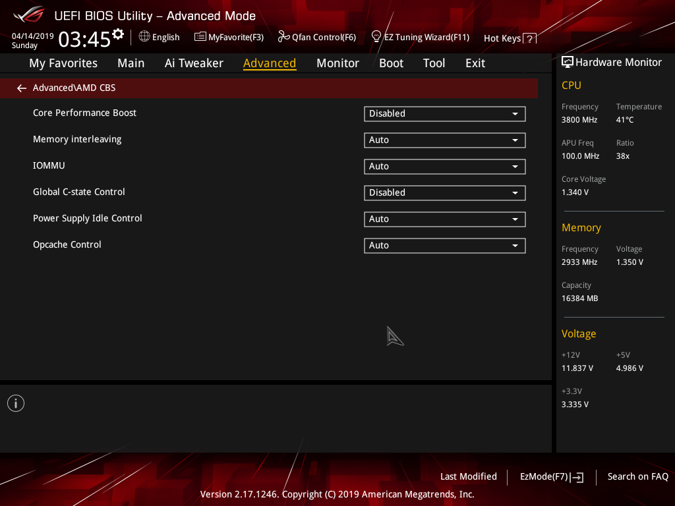Click the EZ Tuning Wizard bulb icon
Viewport: 675px width, 506px height.
[376, 37]
